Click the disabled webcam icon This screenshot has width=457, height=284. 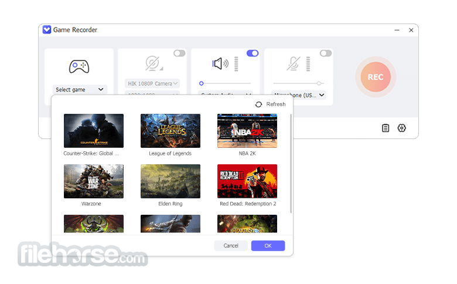153,63
